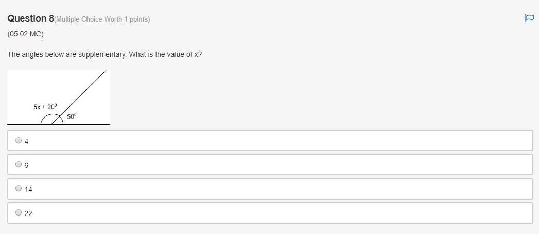Click the answer label text "22"
The width and height of the screenshot is (539, 234).
click(28, 214)
